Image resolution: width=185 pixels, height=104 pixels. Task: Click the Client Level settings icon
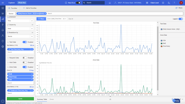[x=147, y=3]
